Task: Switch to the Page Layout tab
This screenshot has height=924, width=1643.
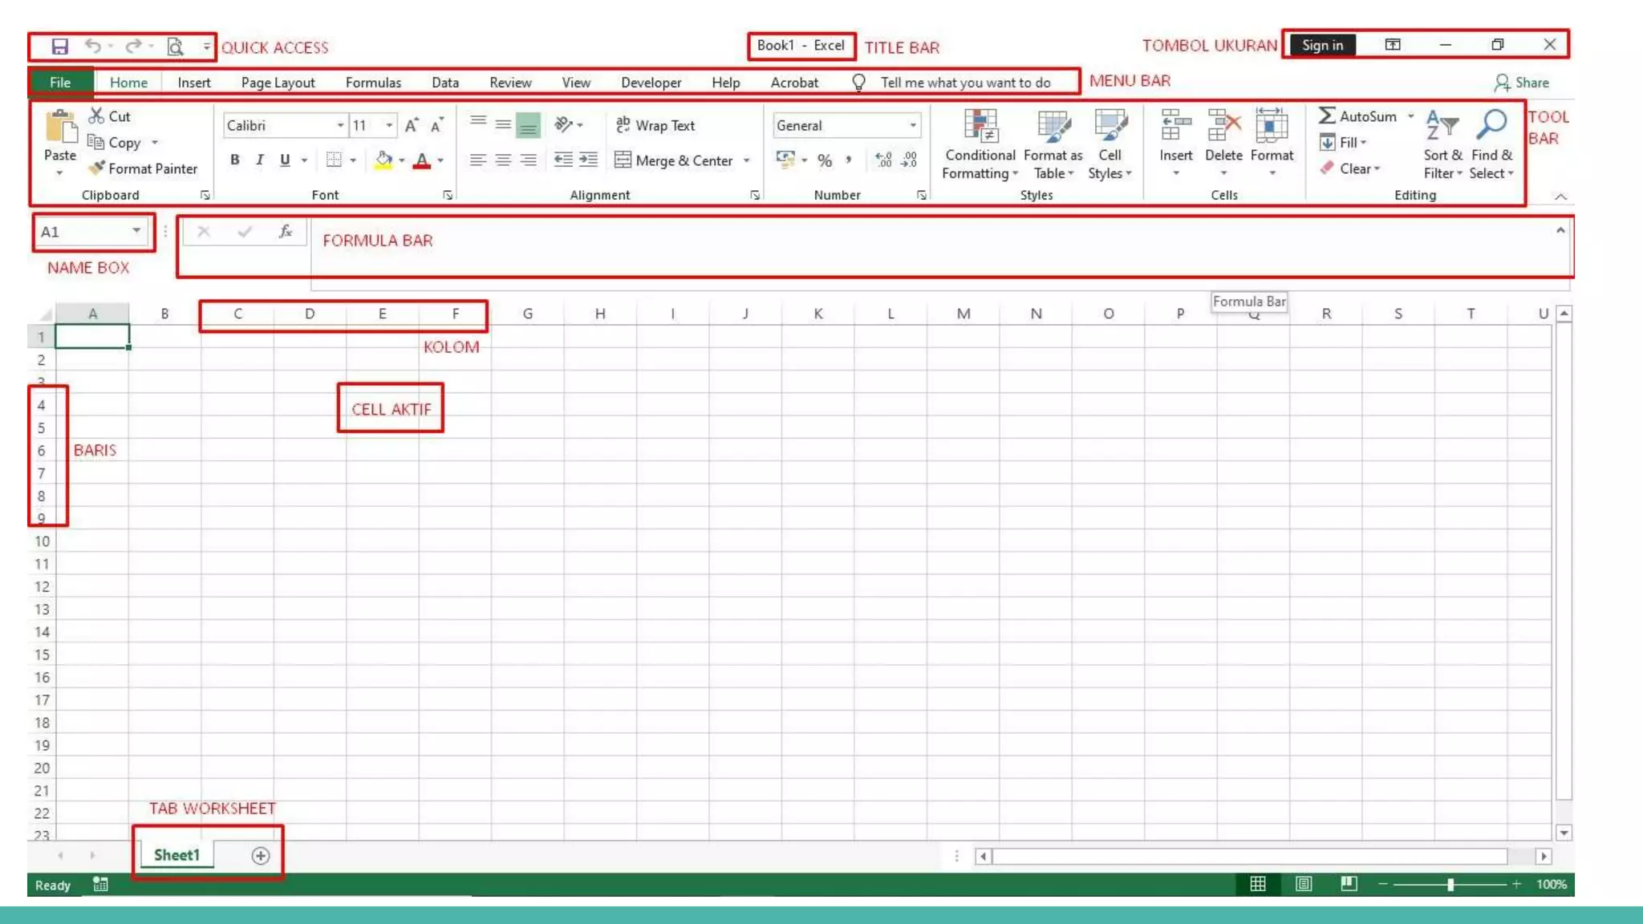Action: click(278, 83)
